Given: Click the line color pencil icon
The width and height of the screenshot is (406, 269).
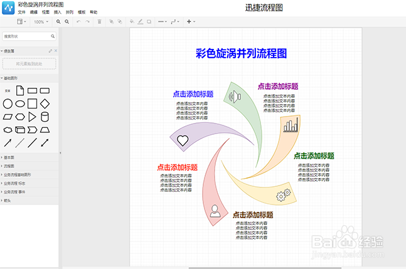Looking at the screenshot, I should (x=141, y=22).
